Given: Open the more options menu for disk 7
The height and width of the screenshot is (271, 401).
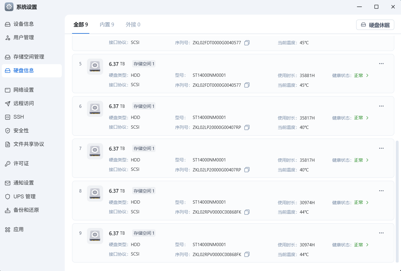Looking at the screenshot, I should coord(381,148).
